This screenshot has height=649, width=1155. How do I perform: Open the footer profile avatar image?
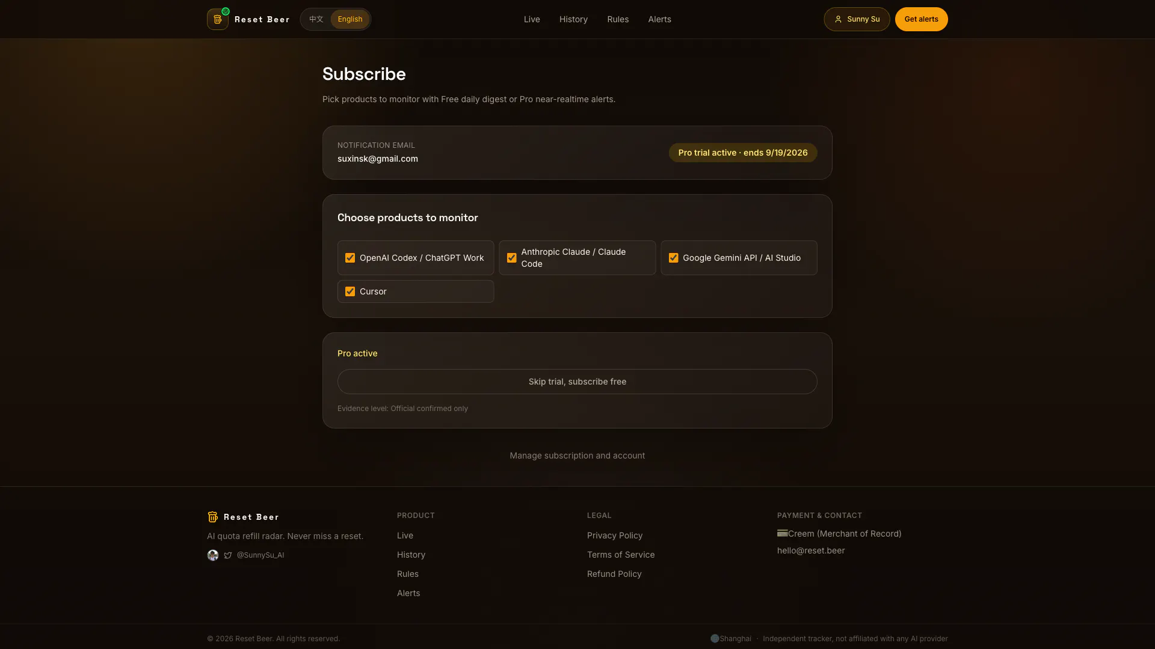tap(213, 555)
